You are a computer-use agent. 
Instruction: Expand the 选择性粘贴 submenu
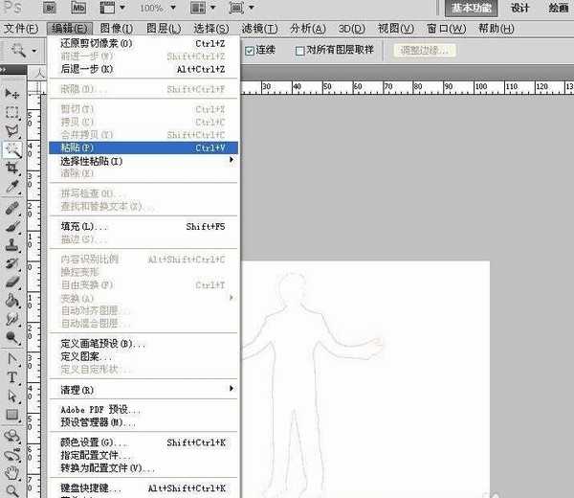(143, 161)
